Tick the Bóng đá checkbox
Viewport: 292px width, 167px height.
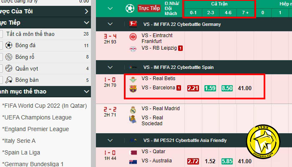(x=1, y=46)
